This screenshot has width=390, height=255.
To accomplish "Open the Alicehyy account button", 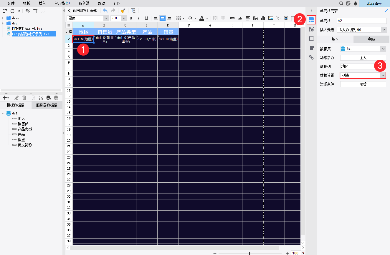I will (374, 3).
